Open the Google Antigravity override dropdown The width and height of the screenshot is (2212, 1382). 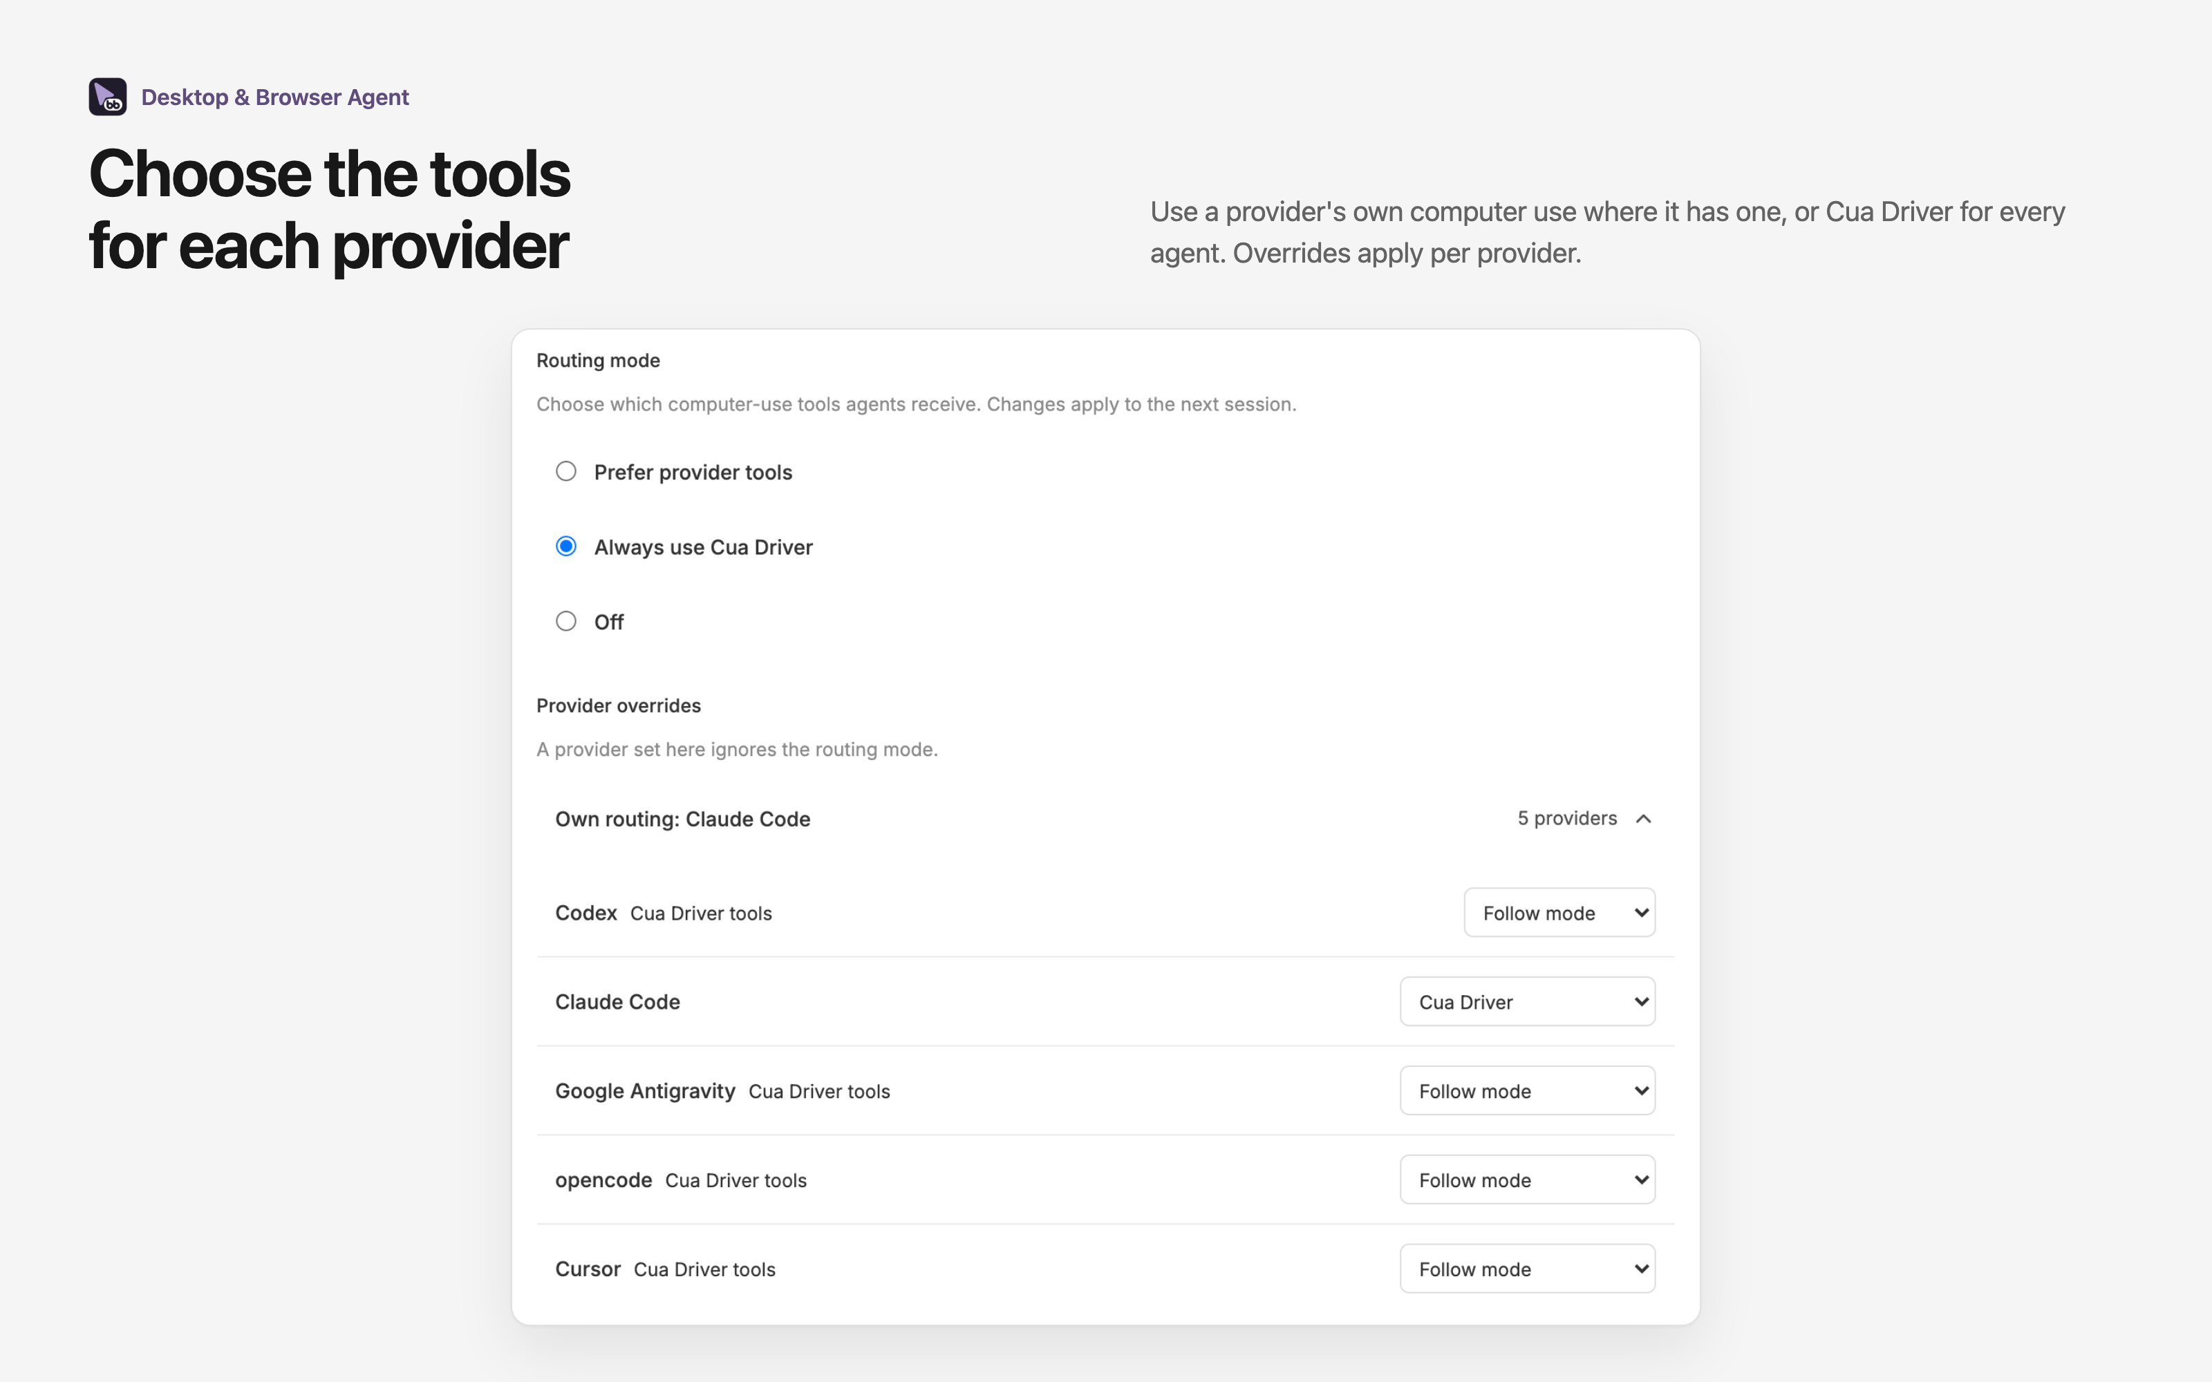pyautogui.click(x=1528, y=1090)
